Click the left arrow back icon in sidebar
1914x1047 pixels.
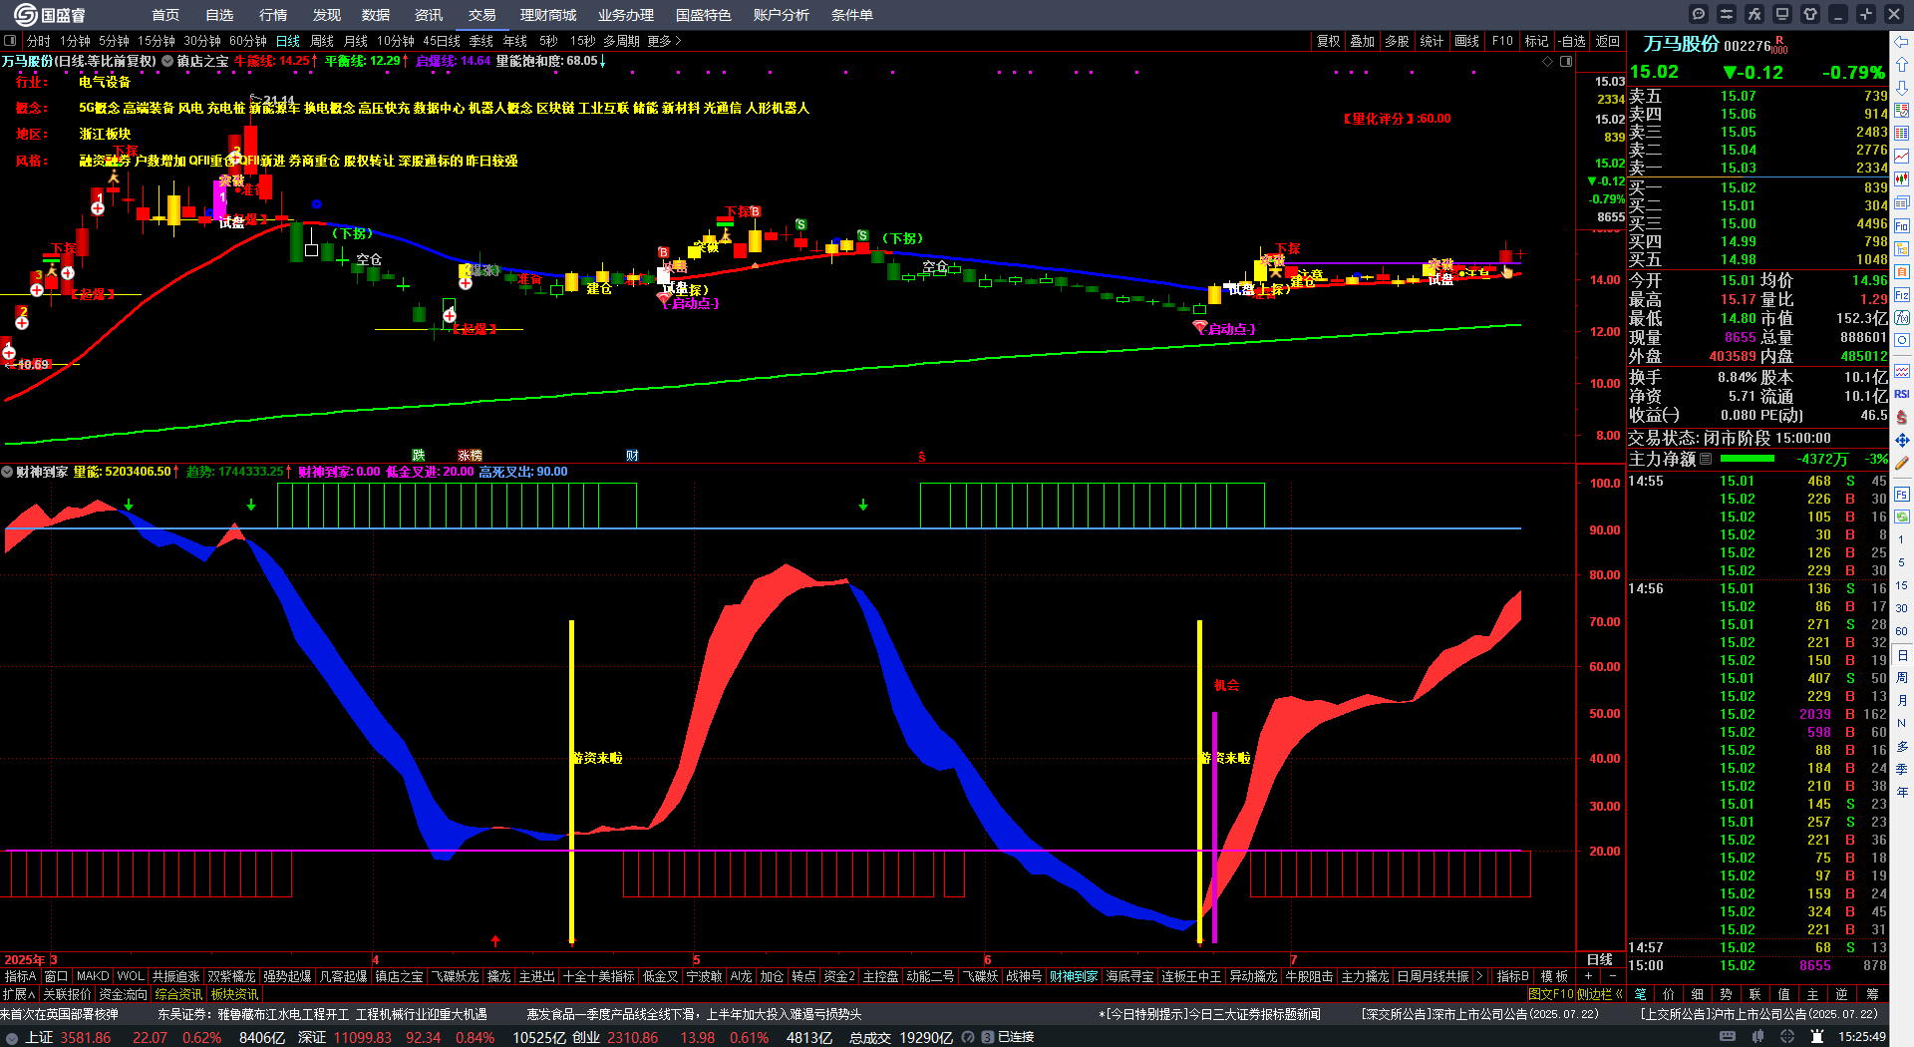tap(1902, 42)
